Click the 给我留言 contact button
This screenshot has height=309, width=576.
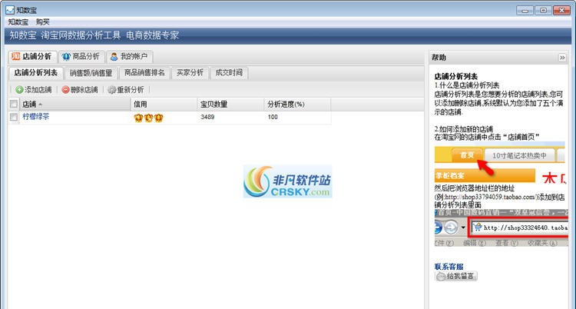456,276
